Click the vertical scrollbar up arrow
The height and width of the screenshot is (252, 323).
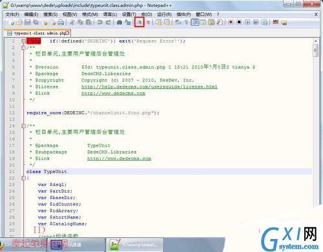(x=316, y=41)
